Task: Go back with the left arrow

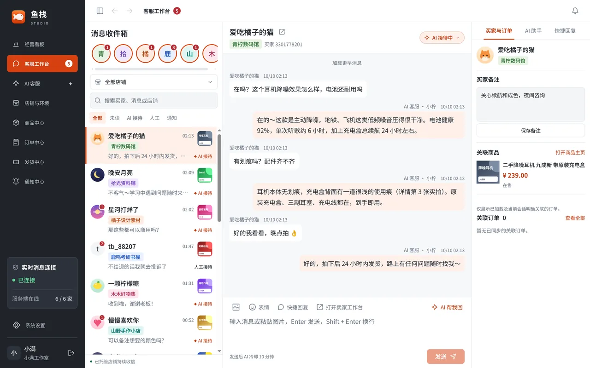Action: coord(115,11)
